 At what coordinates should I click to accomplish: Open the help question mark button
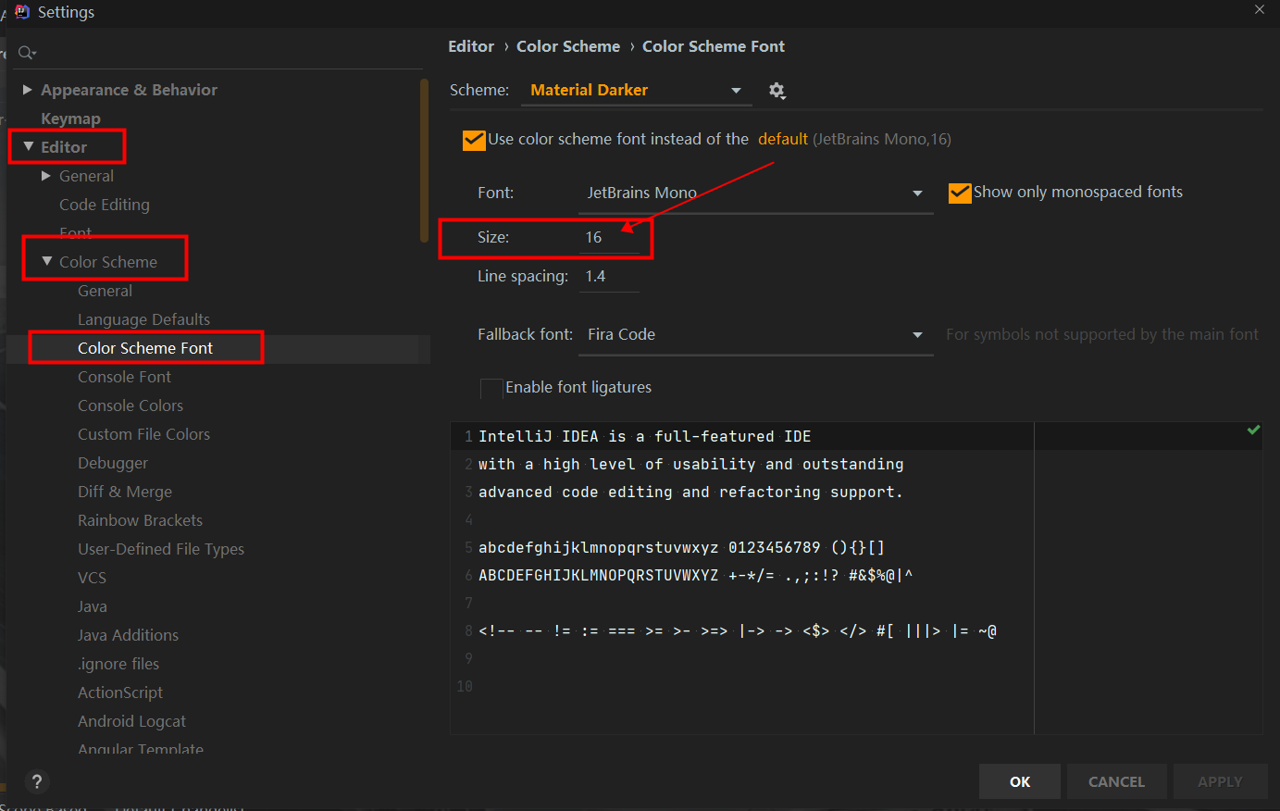(36, 781)
